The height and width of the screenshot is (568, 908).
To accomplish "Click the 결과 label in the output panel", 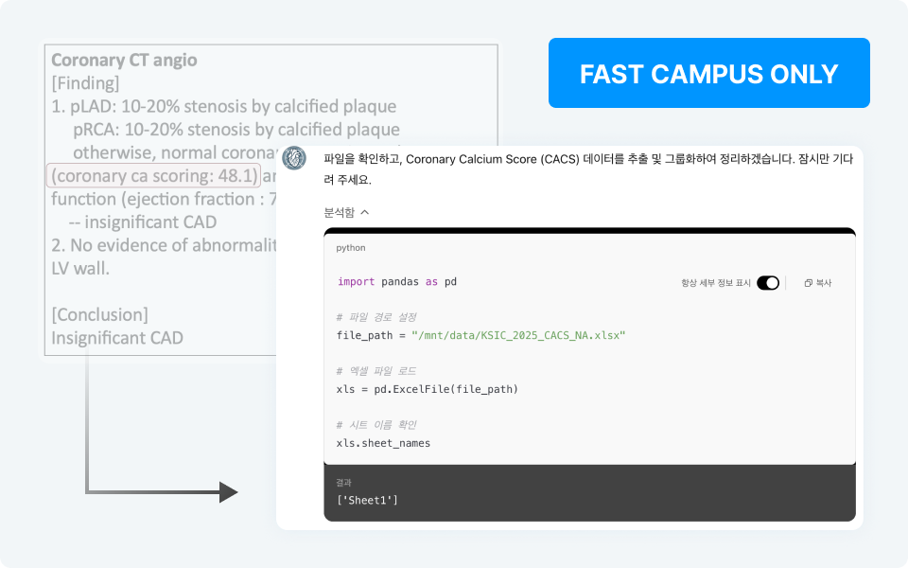I will (x=343, y=482).
